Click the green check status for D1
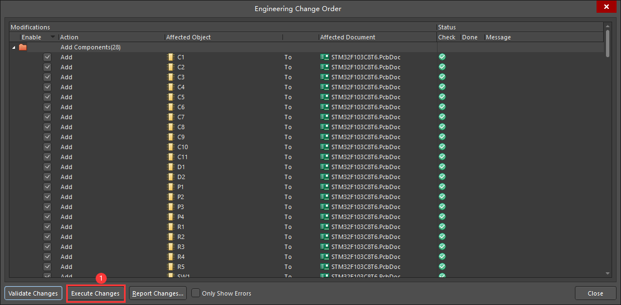Screen dimensions: 621x305 pos(443,167)
